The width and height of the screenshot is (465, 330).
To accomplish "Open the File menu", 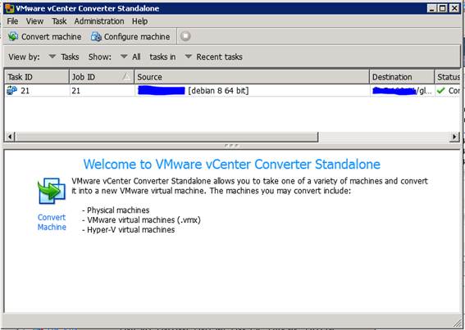I will click(12, 21).
